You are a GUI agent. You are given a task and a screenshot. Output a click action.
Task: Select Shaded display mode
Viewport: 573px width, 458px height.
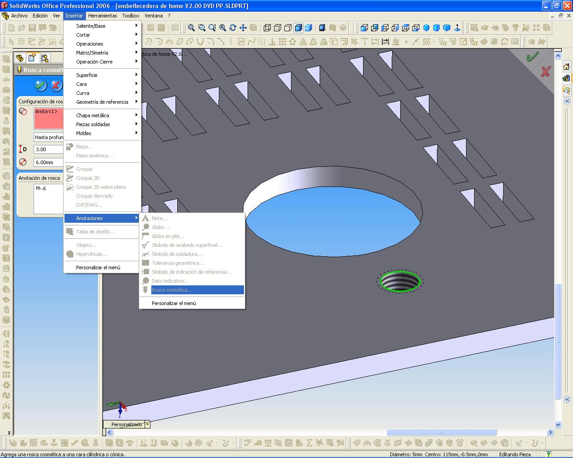pyautogui.click(x=308, y=28)
